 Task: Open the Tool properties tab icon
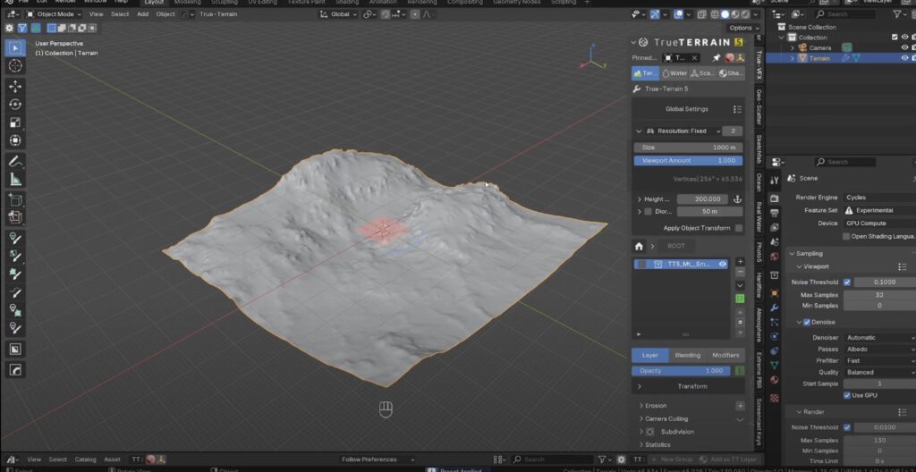[x=774, y=181]
